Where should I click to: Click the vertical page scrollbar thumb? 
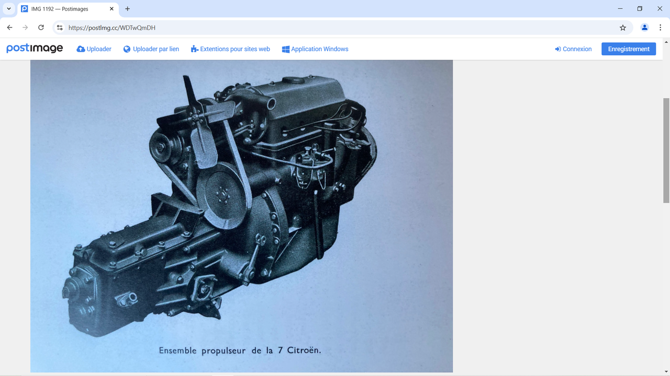pos(666,150)
